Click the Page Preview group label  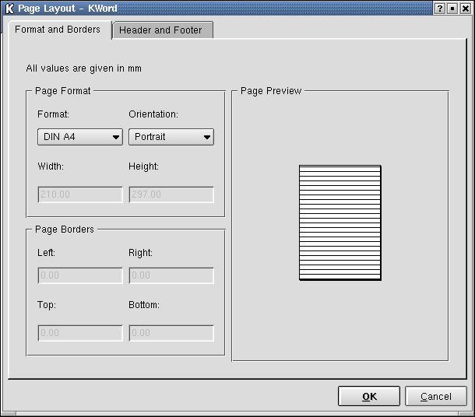[271, 91]
